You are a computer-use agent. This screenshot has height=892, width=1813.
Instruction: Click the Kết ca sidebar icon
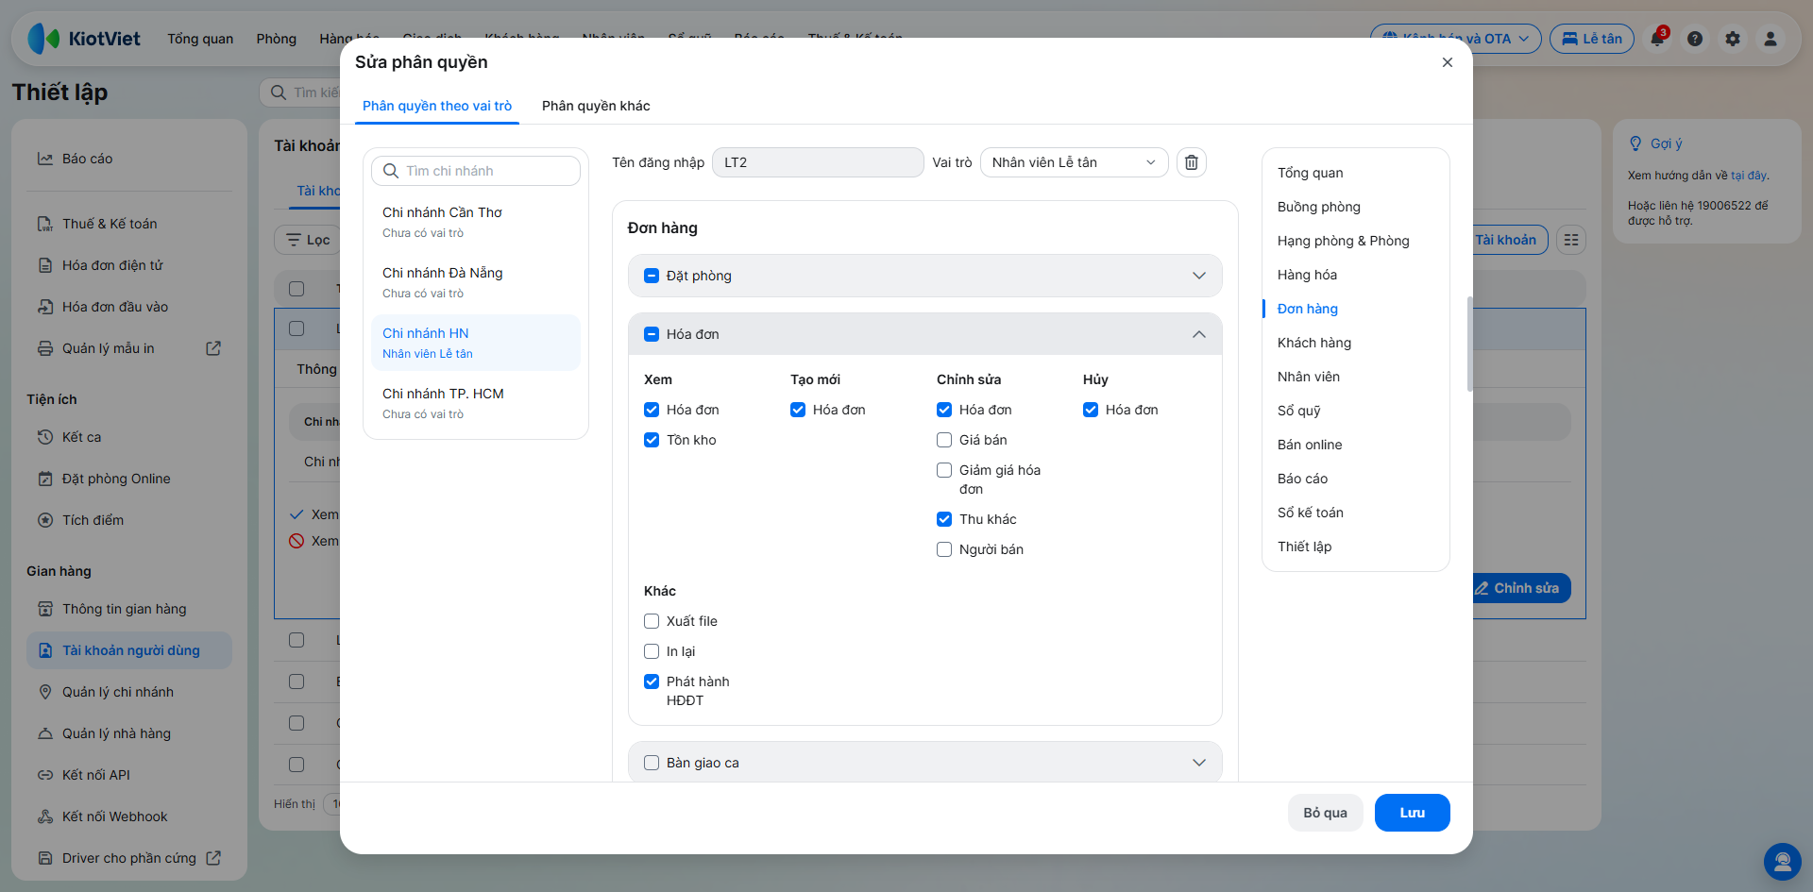[x=45, y=437]
